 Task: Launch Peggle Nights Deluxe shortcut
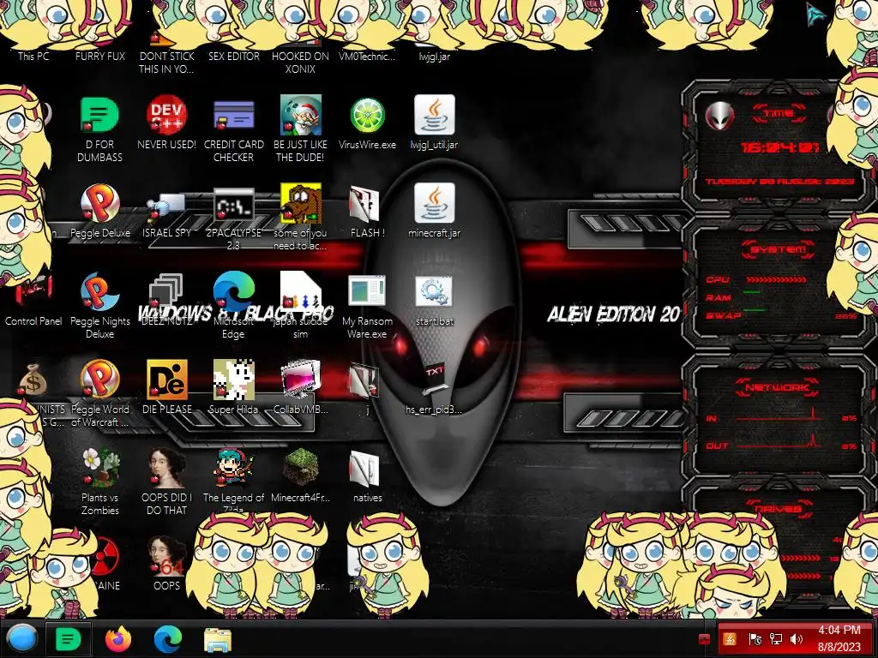(99, 292)
